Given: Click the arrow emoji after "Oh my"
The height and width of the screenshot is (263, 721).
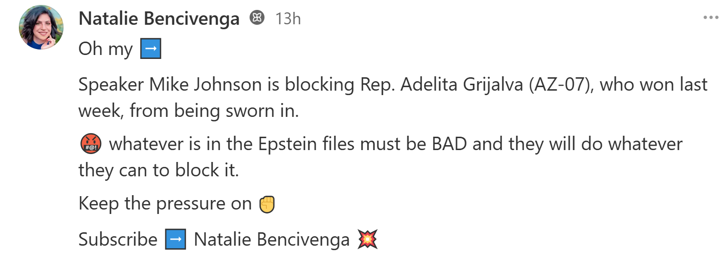Looking at the screenshot, I should pos(151,50).
